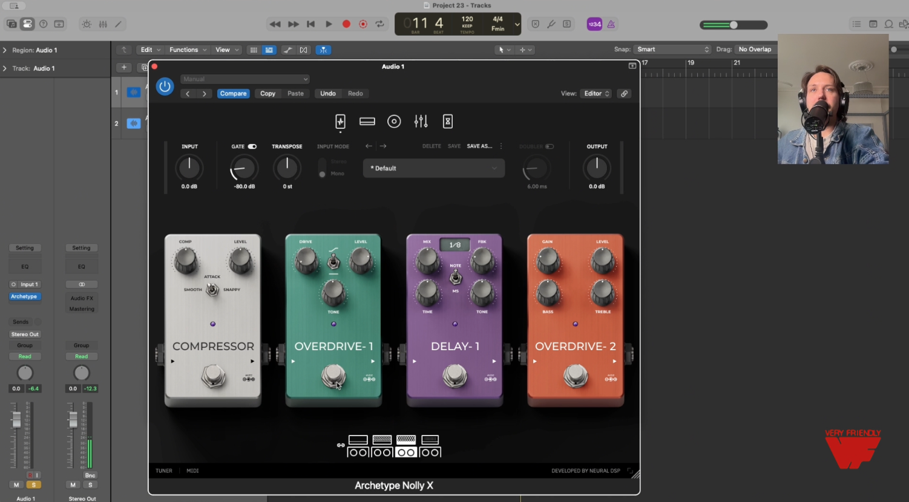The height and width of the screenshot is (502, 909).
Task: Solo the Audio 1 channel strip
Action: 33,484
